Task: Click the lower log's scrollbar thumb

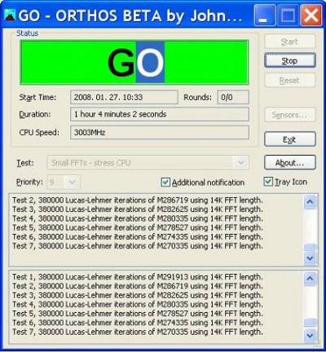Action: (x=311, y=323)
